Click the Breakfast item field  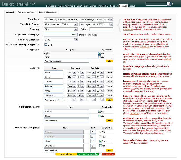click(x=67, y=111)
